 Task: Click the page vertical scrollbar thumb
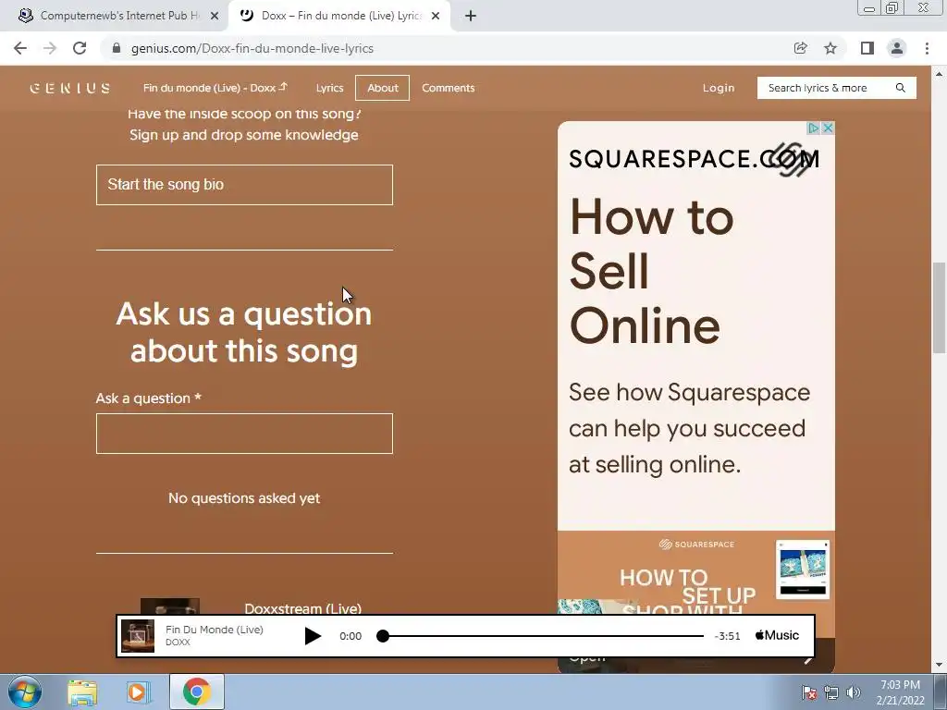pos(939,308)
